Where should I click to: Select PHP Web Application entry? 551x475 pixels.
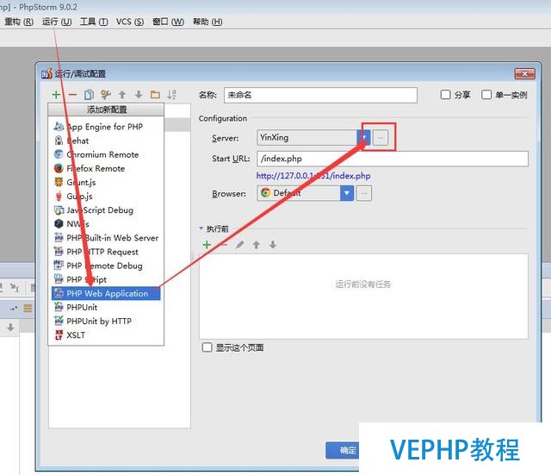pos(106,293)
